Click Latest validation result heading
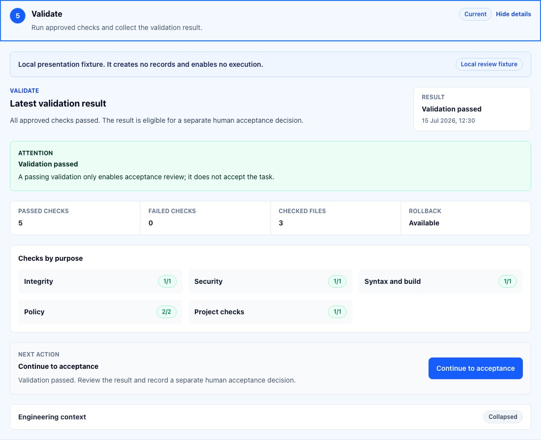Screen dimensions: 541x440 tap(58, 104)
